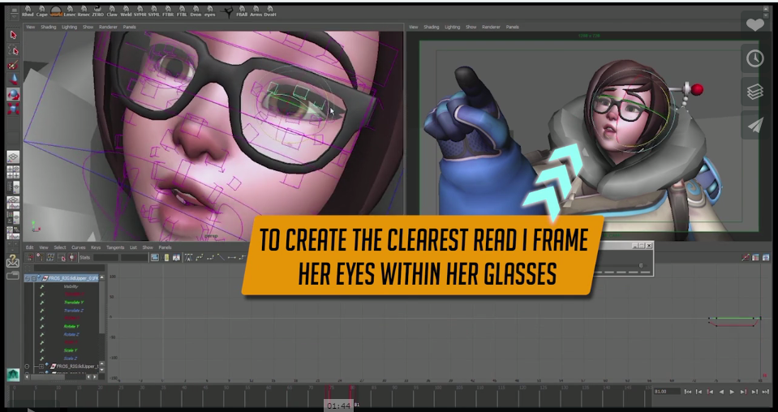Click the Lmec shelf button
This screenshot has width=778, height=412.
pyautogui.click(x=70, y=11)
